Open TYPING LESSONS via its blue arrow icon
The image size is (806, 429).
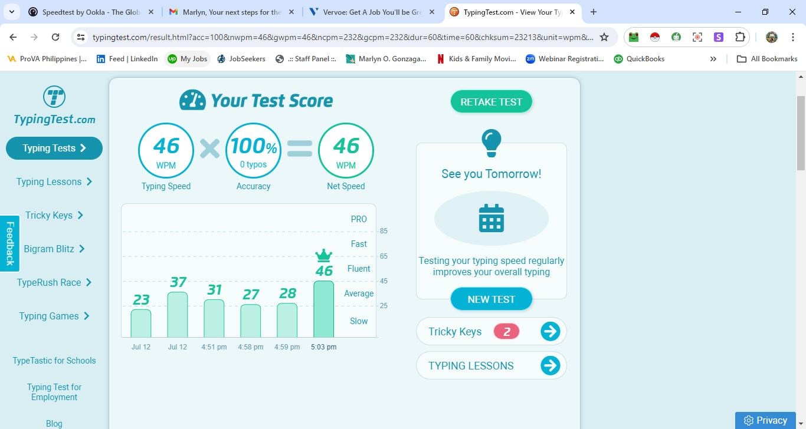[x=550, y=365]
